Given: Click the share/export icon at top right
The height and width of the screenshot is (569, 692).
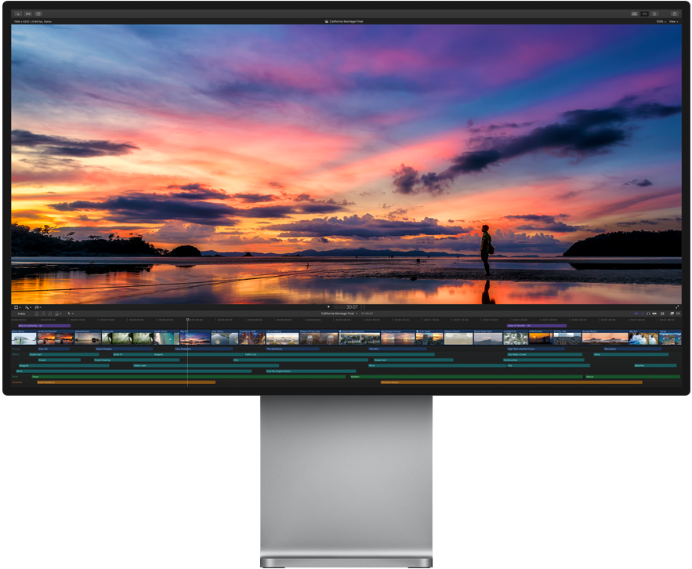Looking at the screenshot, I should pyautogui.click(x=674, y=14).
